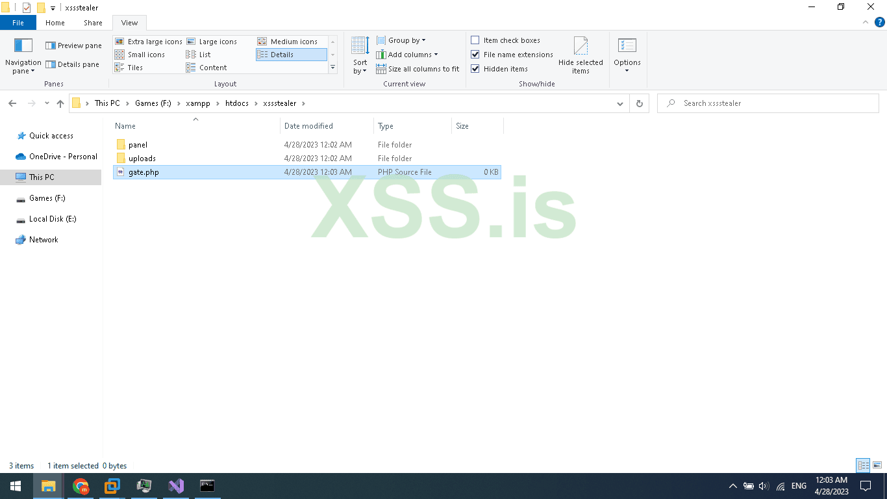Collapse the ribbon with the chevron
The width and height of the screenshot is (887, 499).
coord(866,22)
